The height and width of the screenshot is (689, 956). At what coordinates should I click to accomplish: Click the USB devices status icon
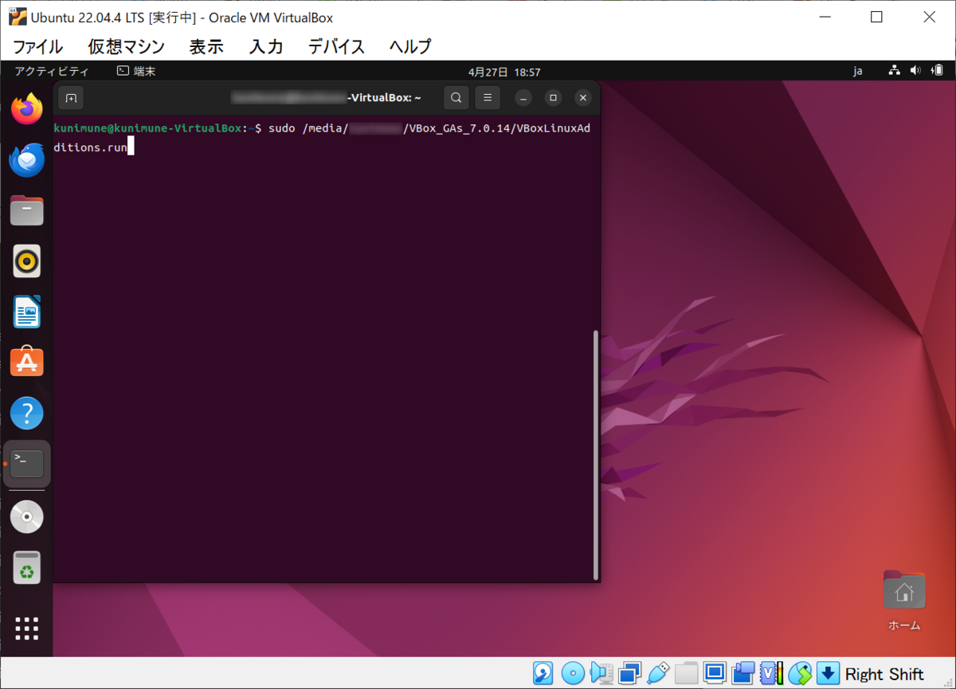tap(658, 673)
